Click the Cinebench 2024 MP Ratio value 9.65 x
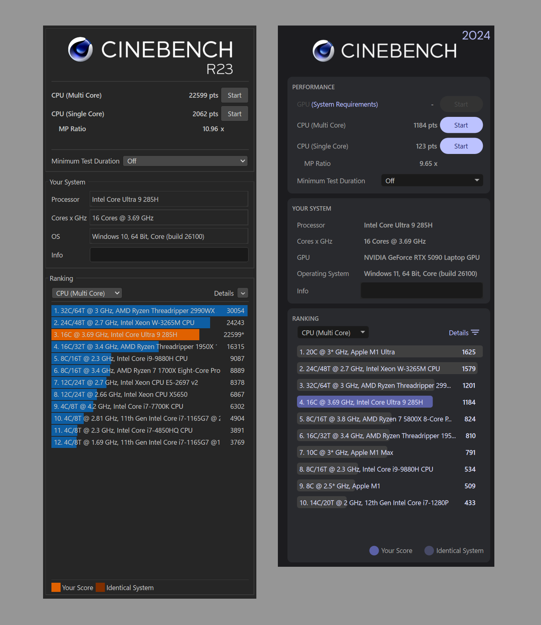 click(x=429, y=164)
